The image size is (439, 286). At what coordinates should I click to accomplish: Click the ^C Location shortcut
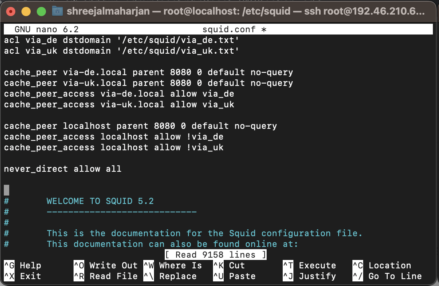pyautogui.click(x=382, y=265)
